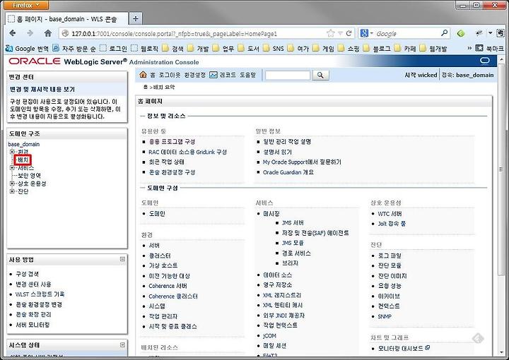Viewport: 509px width, 360px height.
Task: Collapse the 시스템 상태 panel
Action: tap(122, 344)
